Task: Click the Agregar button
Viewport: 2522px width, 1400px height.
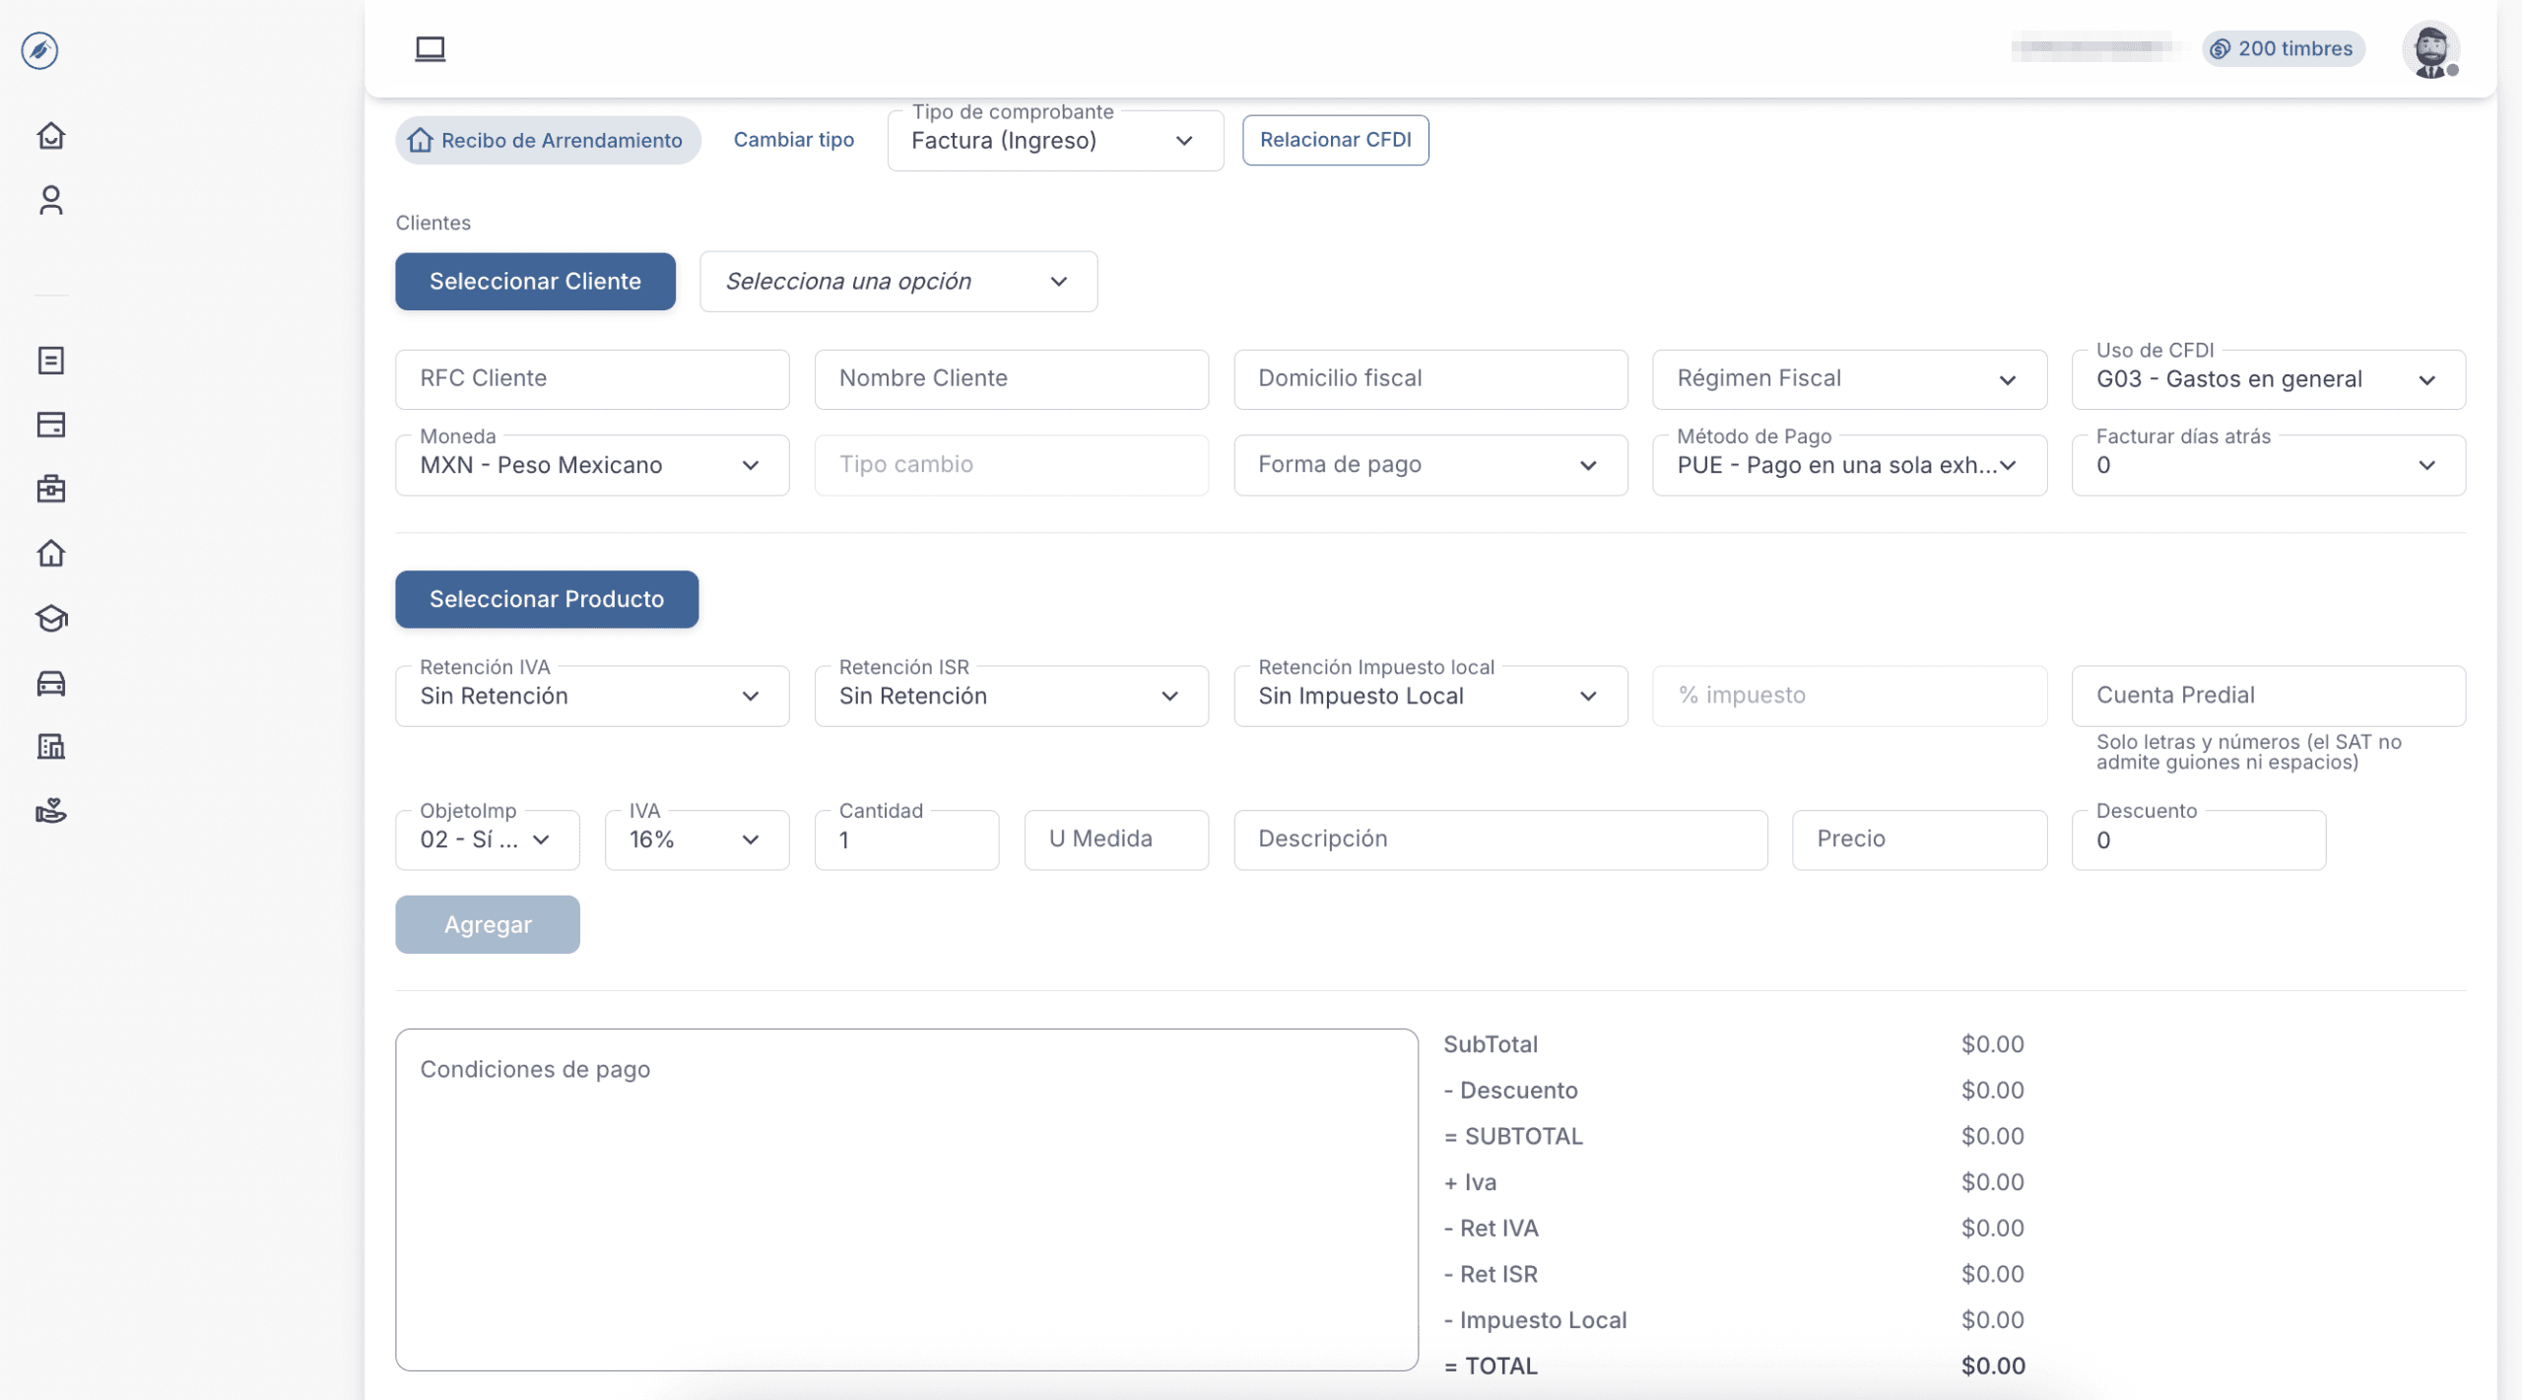Action: point(488,924)
